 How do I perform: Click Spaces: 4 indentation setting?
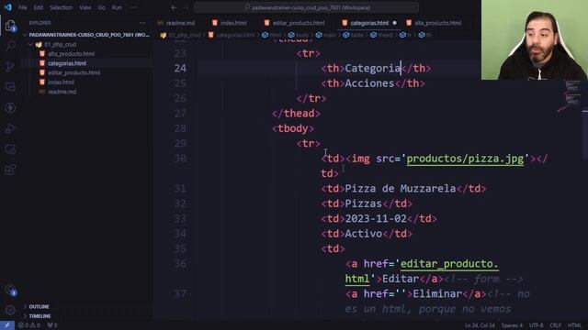[512, 325]
